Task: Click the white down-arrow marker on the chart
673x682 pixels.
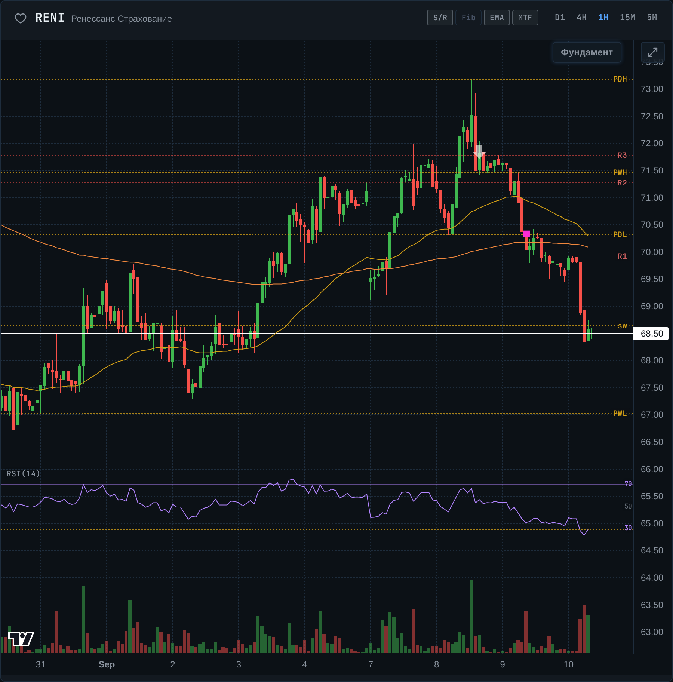Action: pos(479,152)
